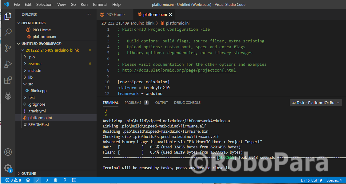Screen dimensions: 346x184
Task: Click PlatformIO Build checkmark in status bar
Action: [x=37, y=180]
